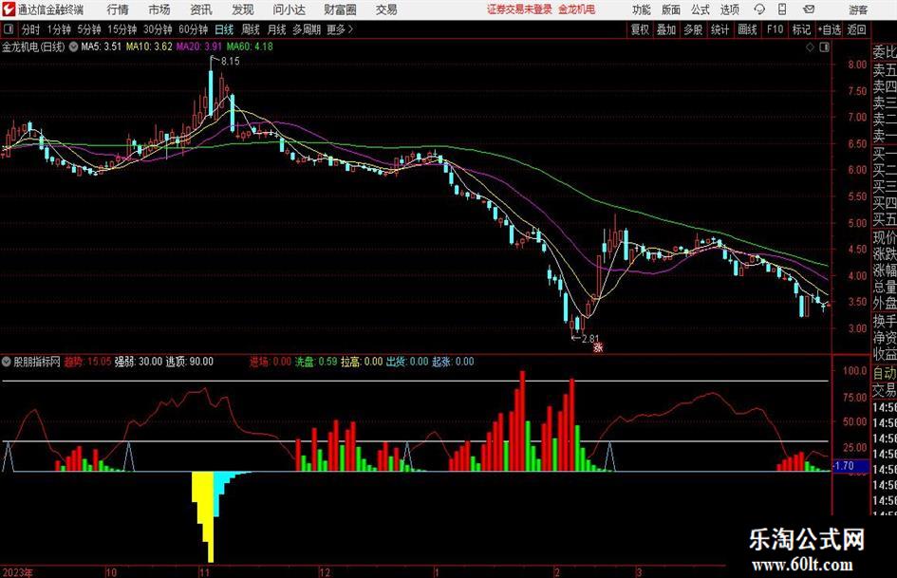Open the 版面 menu
This screenshot has height=578, width=897.
pyautogui.click(x=670, y=9)
